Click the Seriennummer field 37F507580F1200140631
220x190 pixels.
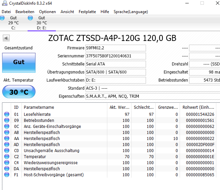tap(116, 56)
